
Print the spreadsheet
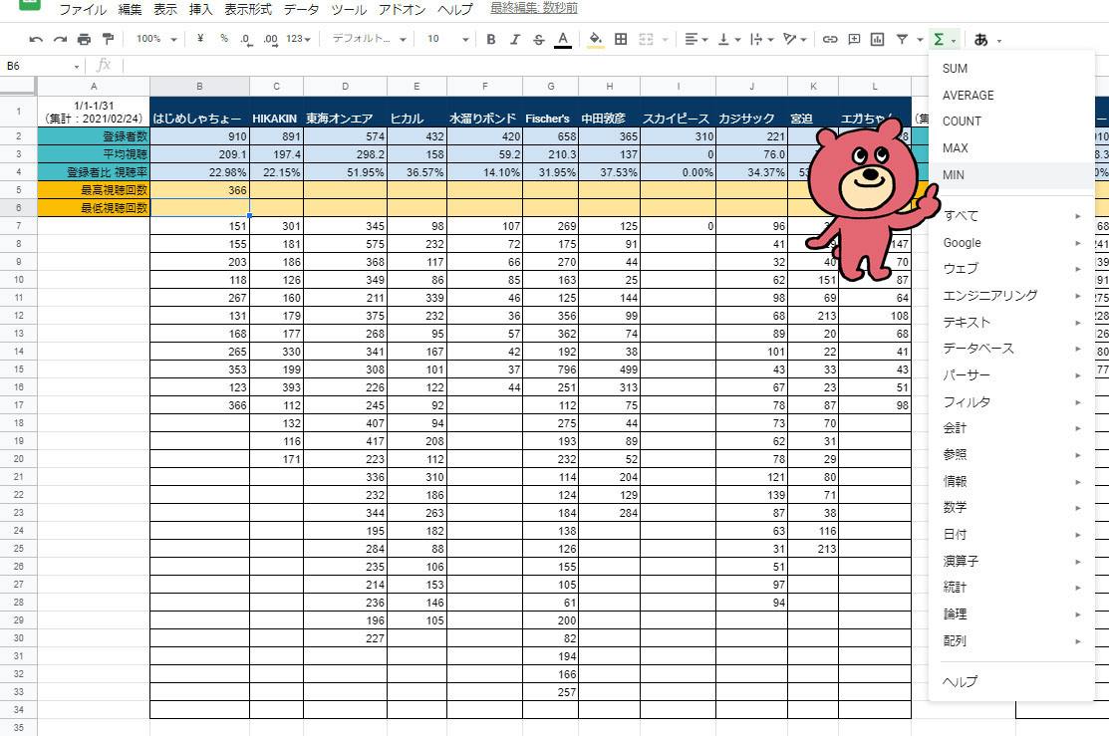84,40
